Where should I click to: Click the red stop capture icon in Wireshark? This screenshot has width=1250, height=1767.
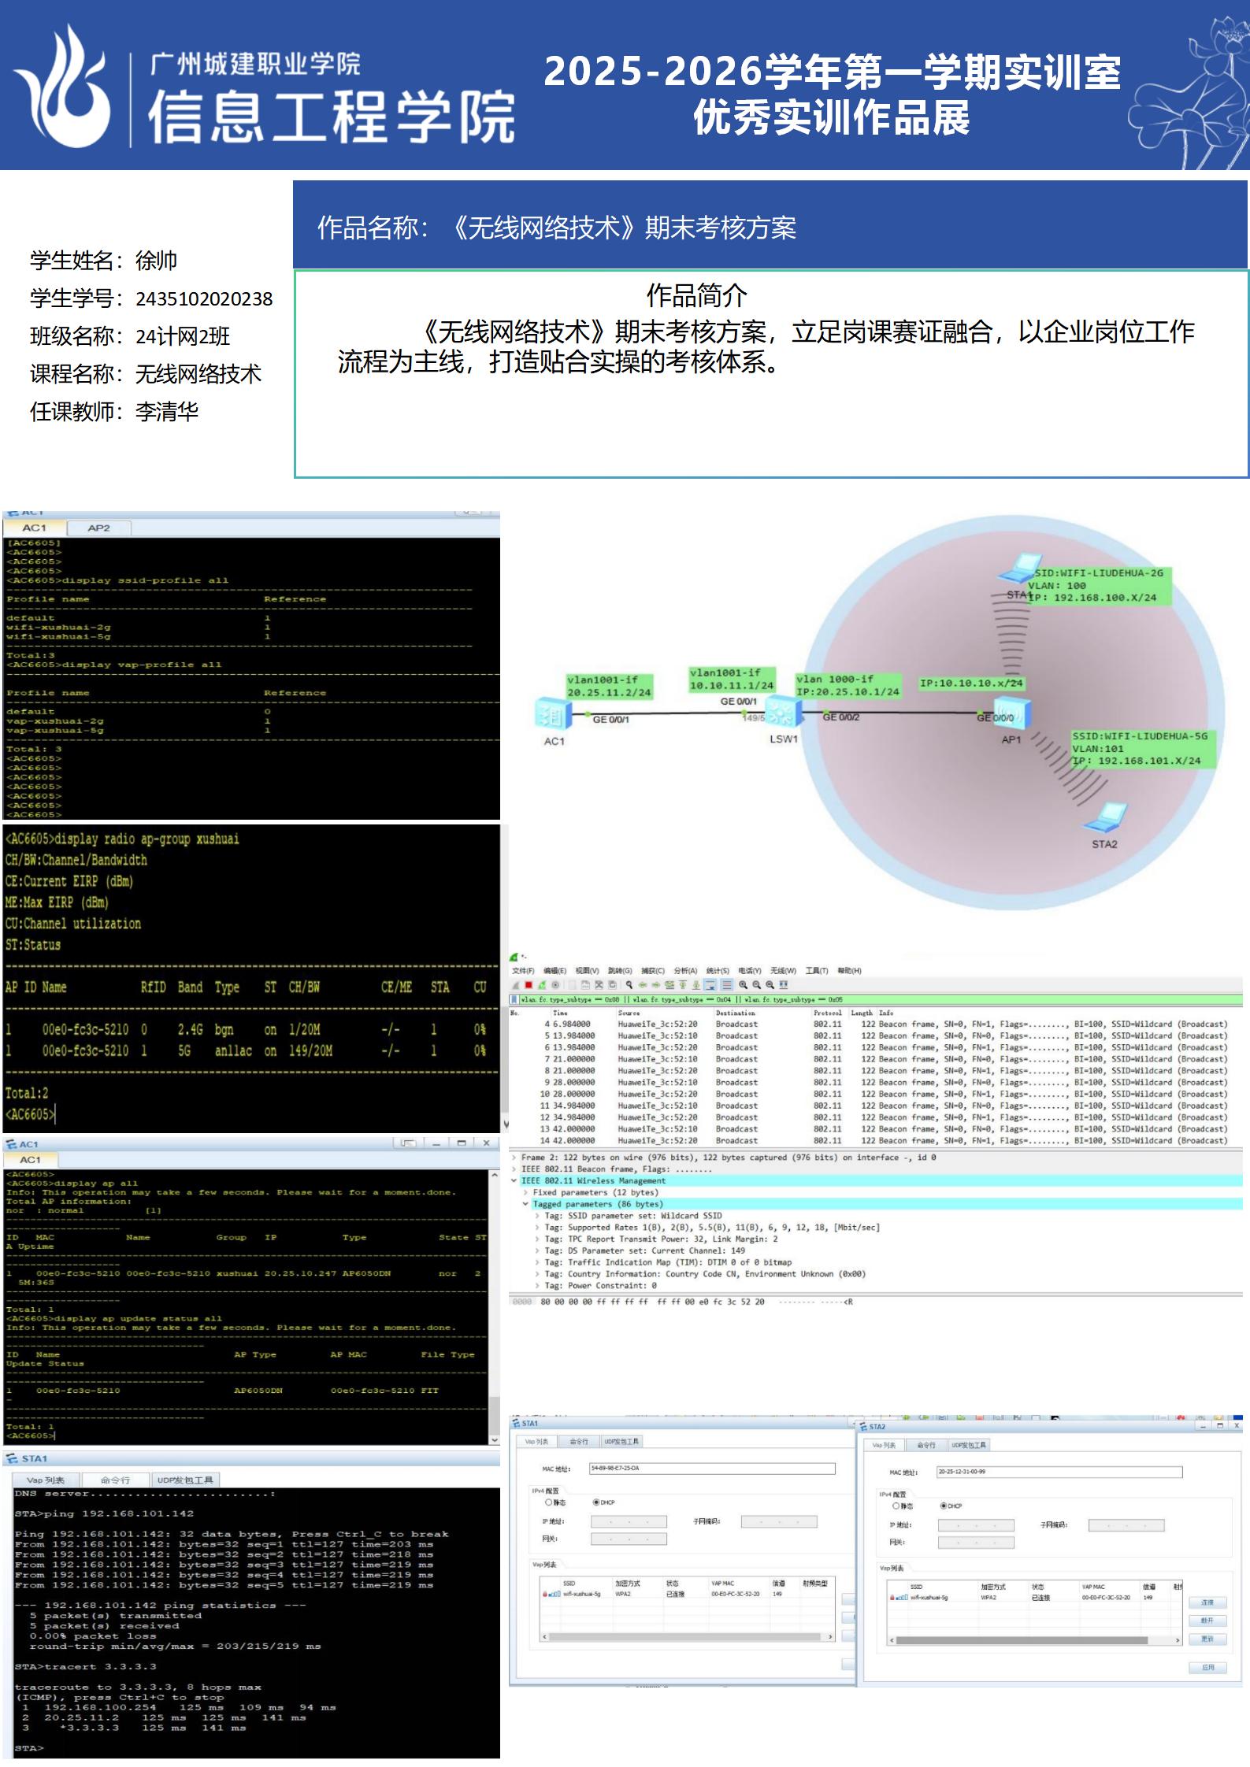click(529, 985)
